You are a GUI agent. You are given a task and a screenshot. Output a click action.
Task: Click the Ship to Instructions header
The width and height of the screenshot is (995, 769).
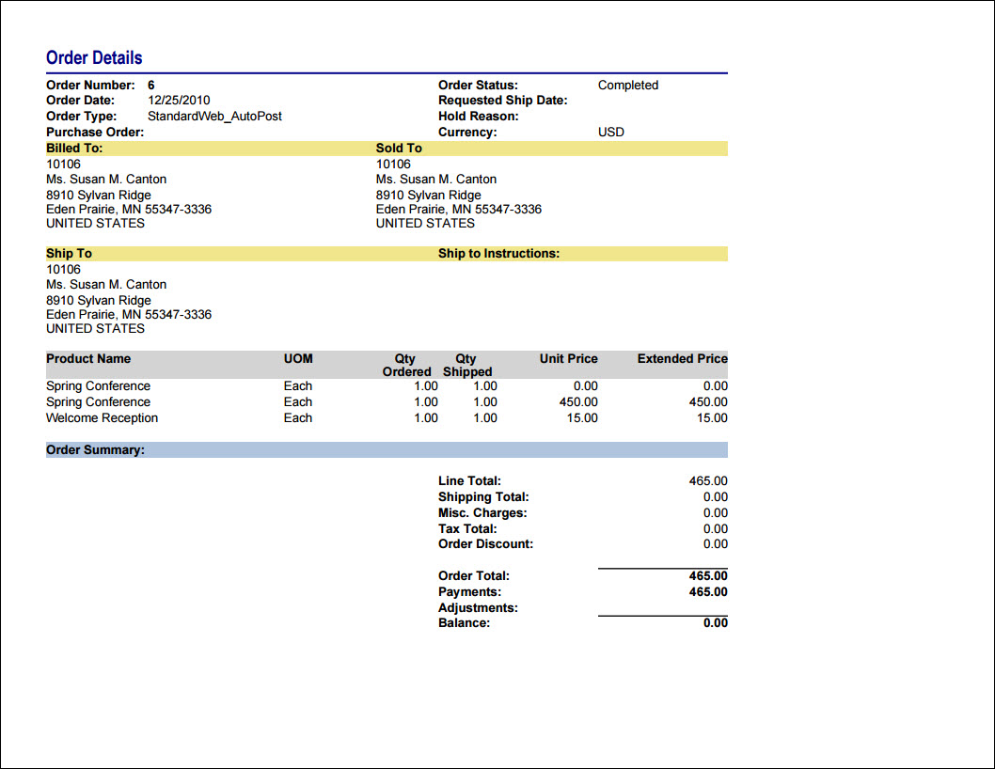click(x=498, y=253)
